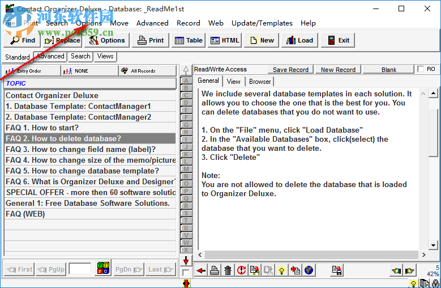Click the red left arrow record icon
This screenshot has height=288, width=441.
pyautogui.click(x=201, y=270)
